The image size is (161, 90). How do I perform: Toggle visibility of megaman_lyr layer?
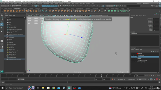pos(132,55)
